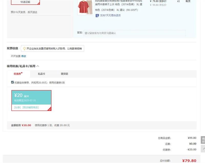Click the 7-day no-reason return icon
The height and width of the screenshot is (163, 205).
[97, 15]
